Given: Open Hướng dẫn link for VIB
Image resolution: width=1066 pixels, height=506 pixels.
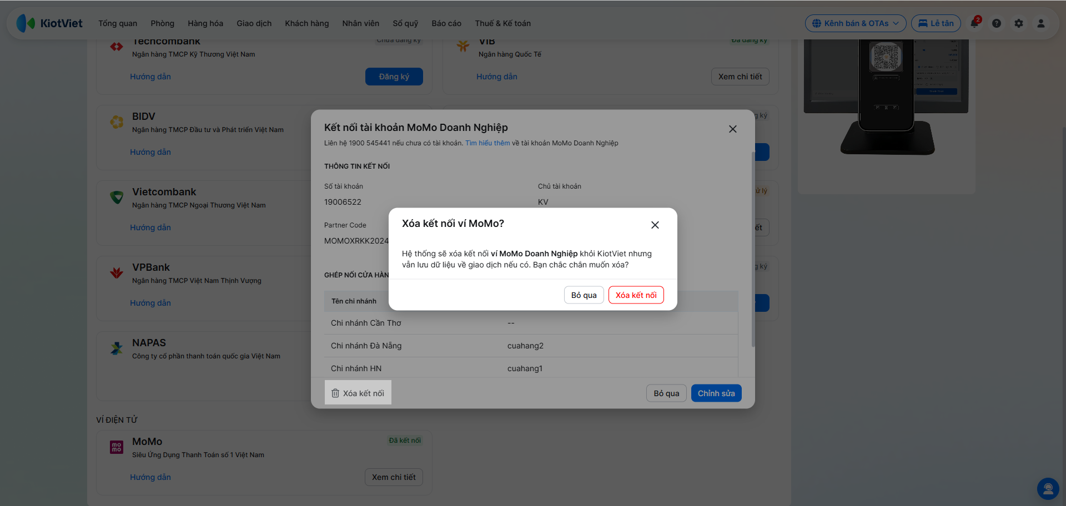Looking at the screenshot, I should coord(497,77).
